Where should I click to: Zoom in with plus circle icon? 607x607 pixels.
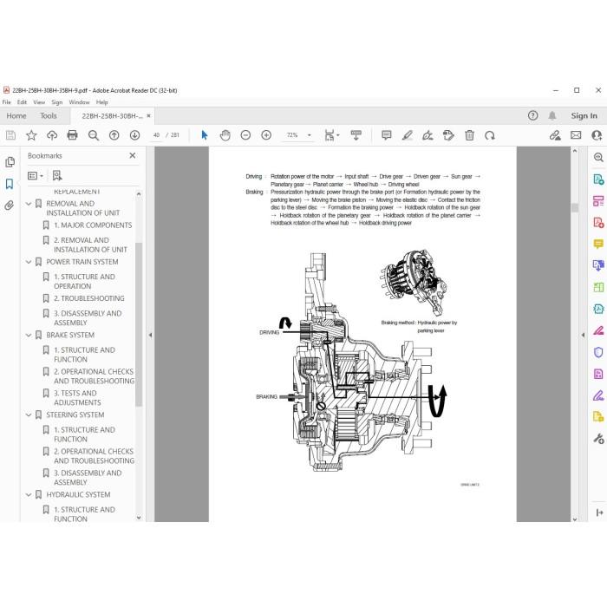tap(266, 135)
